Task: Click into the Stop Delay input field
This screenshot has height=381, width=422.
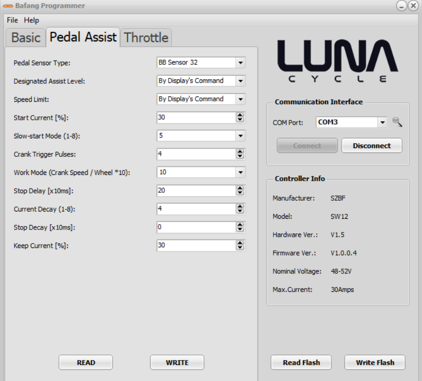Action: coord(196,190)
